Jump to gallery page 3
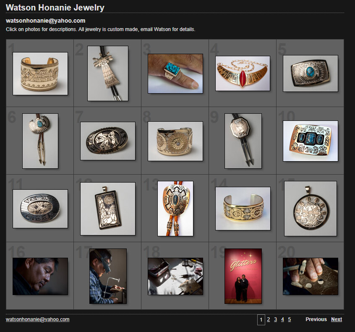355x332 pixels. pyautogui.click(x=276, y=320)
